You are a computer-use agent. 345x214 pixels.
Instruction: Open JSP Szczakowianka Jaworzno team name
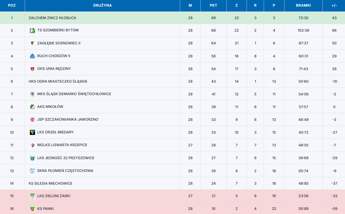tap(68, 119)
